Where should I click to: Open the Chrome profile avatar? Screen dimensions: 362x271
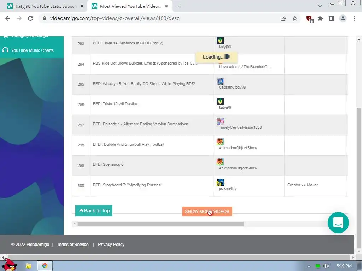[x=343, y=18]
